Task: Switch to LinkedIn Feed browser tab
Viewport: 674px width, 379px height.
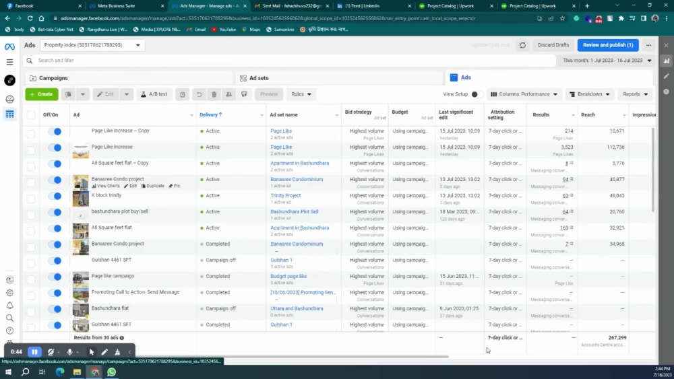Action: (x=373, y=6)
